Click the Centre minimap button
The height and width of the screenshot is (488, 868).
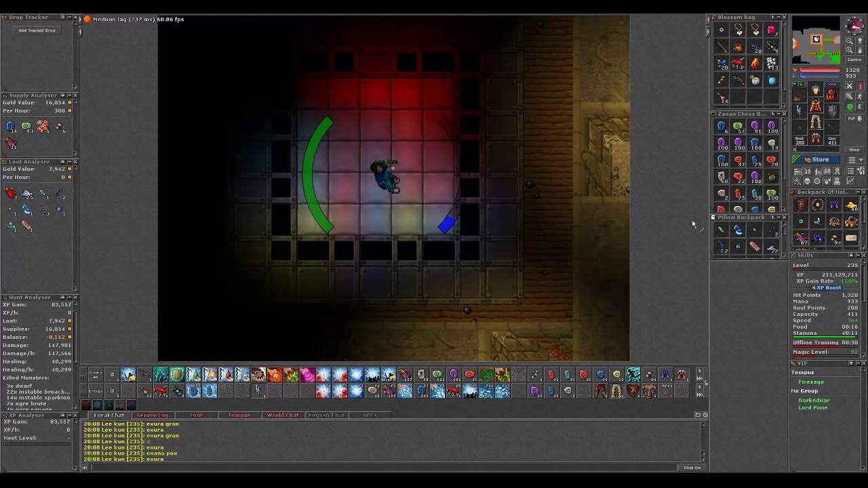coord(854,60)
